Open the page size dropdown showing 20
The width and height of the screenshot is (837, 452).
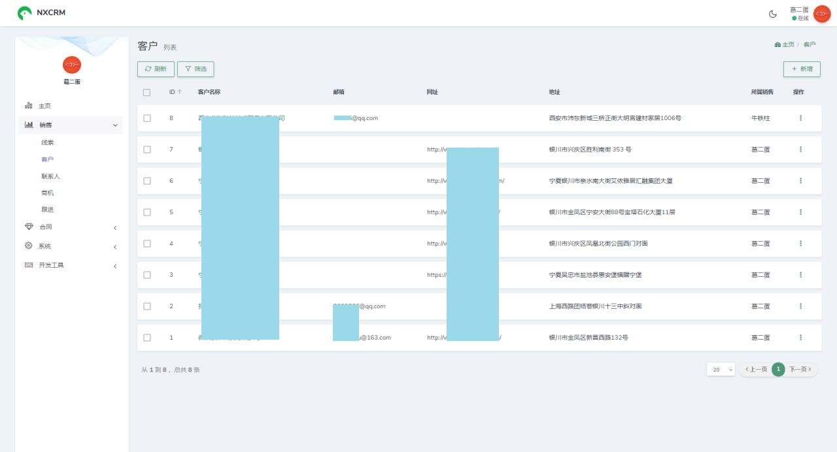pyautogui.click(x=721, y=370)
